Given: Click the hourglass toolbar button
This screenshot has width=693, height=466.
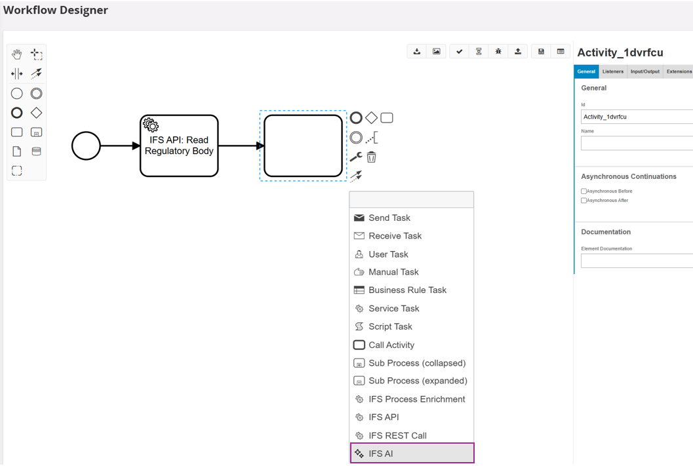Looking at the screenshot, I should coord(479,52).
